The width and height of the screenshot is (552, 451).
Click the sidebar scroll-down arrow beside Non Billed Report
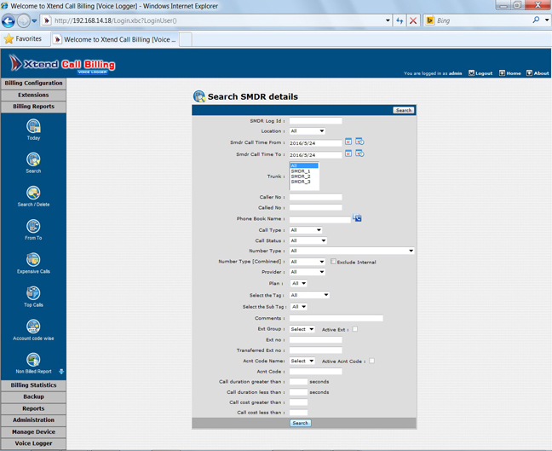[x=61, y=372]
